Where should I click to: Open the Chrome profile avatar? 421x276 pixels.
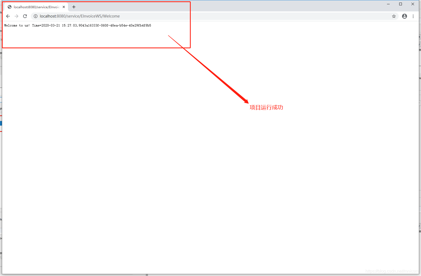pos(405,16)
